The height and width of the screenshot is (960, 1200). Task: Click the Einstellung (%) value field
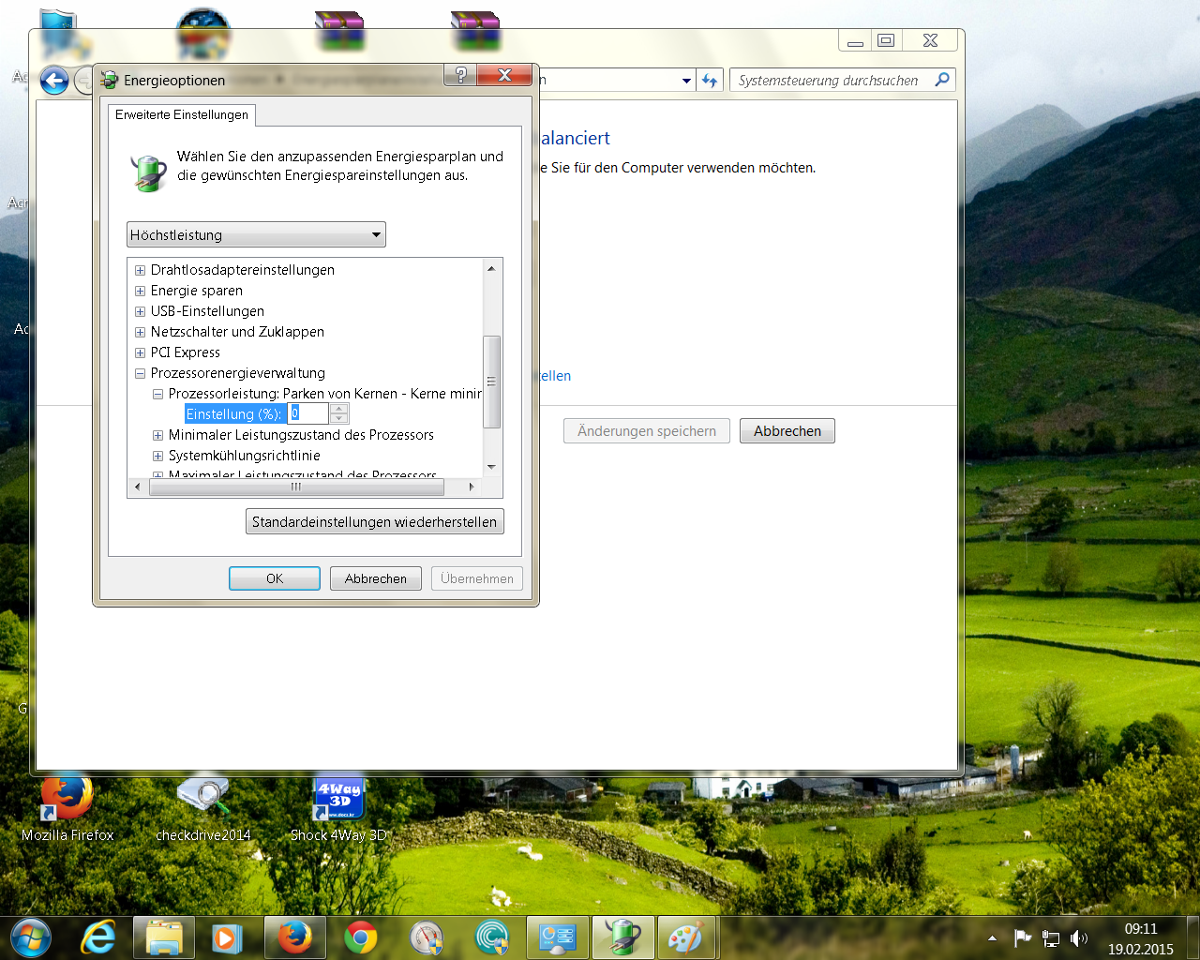309,413
